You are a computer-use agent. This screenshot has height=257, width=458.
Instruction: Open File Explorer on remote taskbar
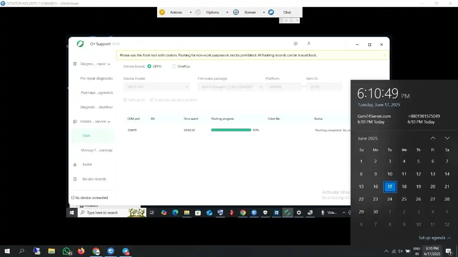(186, 212)
